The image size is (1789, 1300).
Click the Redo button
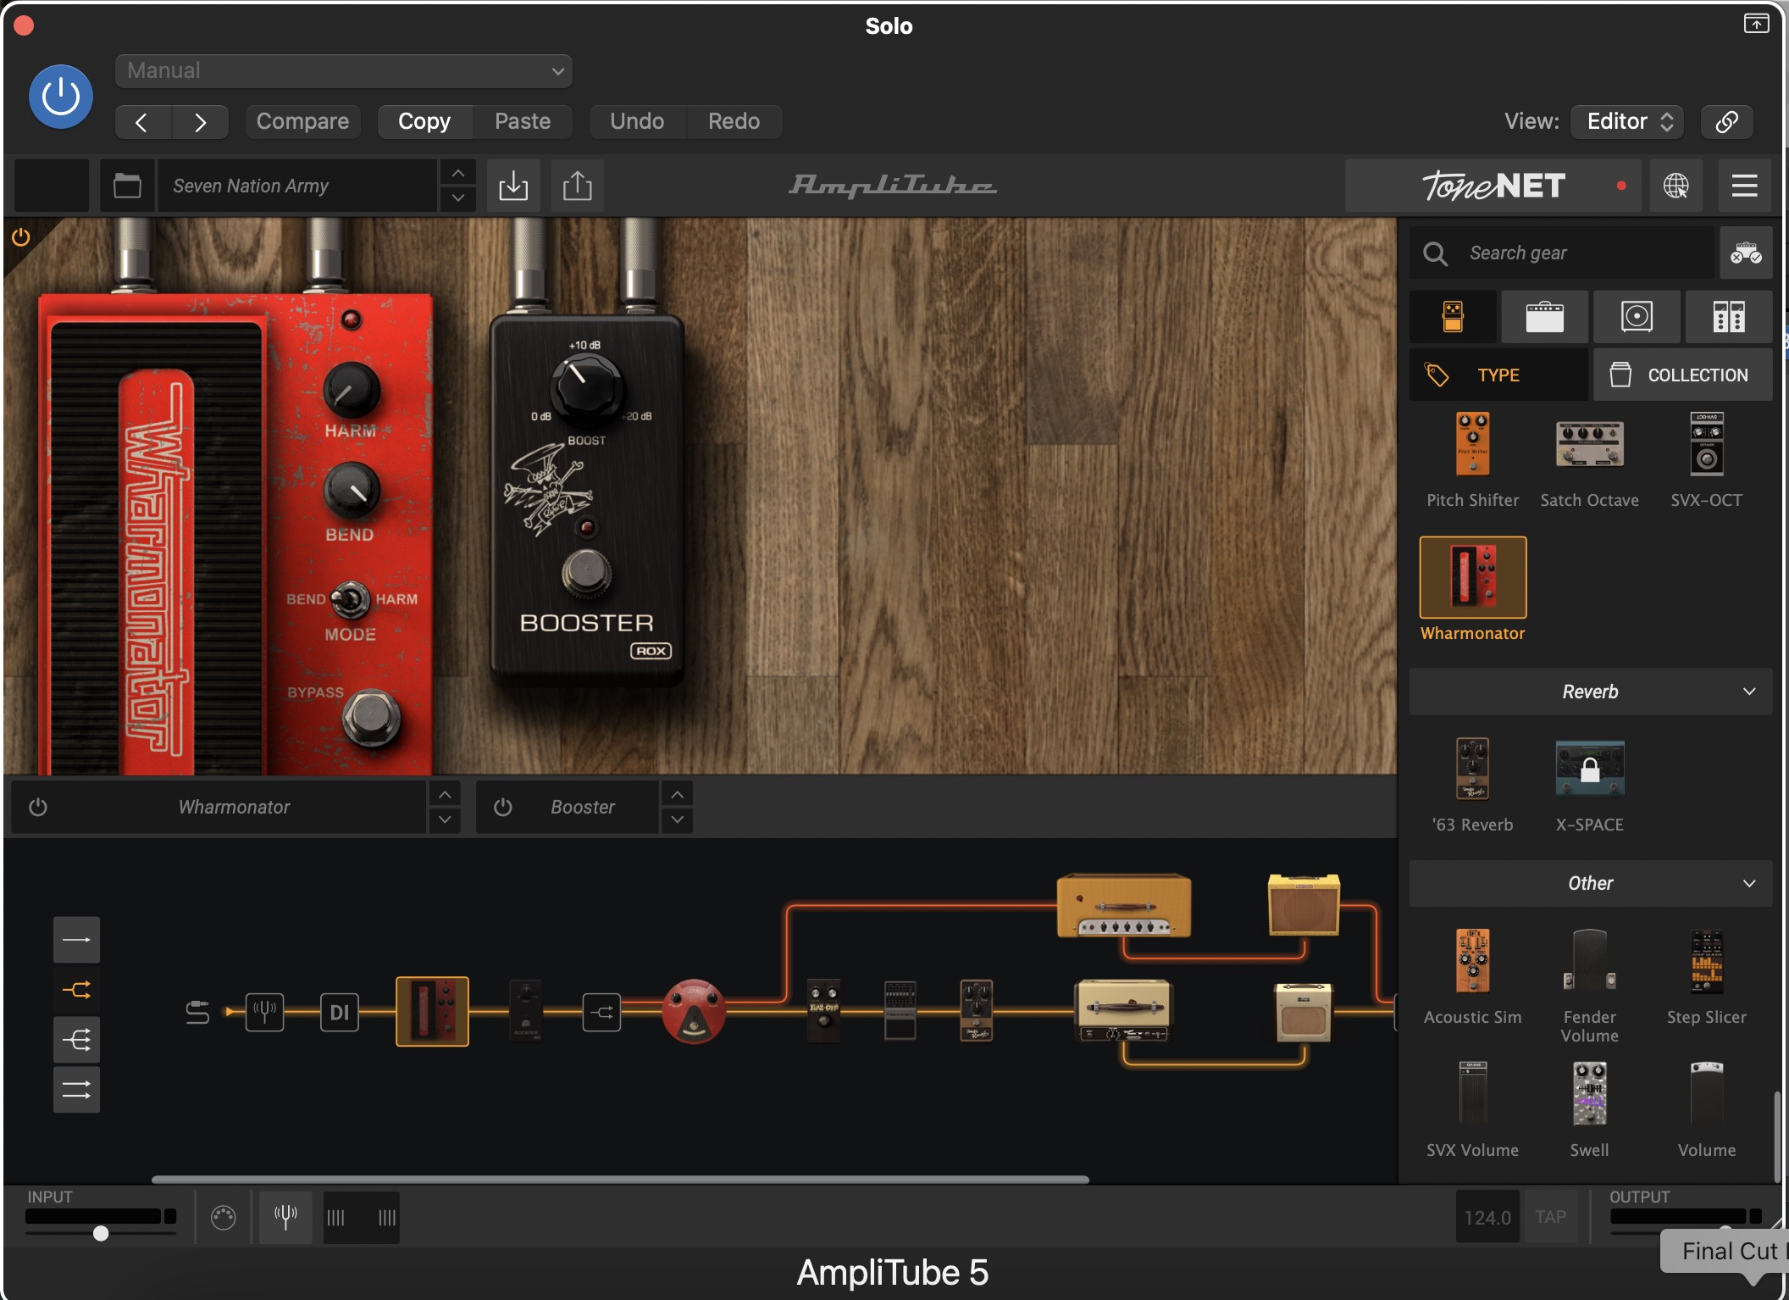[734, 121]
